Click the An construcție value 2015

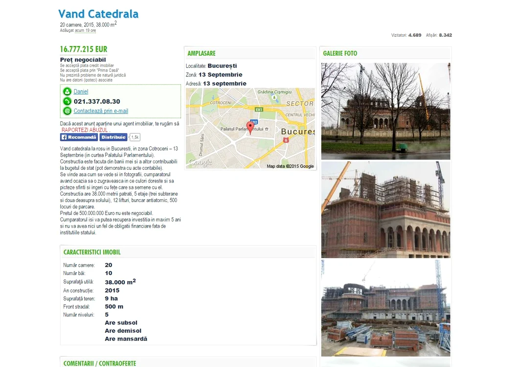(112, 290)
